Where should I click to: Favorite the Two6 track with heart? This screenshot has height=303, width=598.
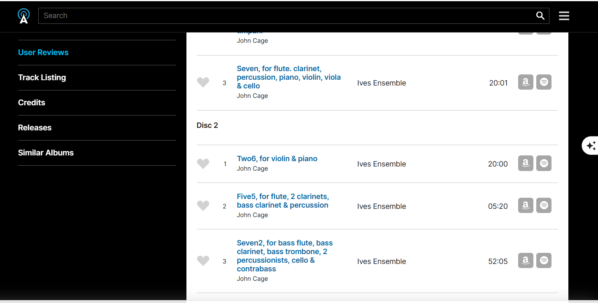click(x=203, y=164)
